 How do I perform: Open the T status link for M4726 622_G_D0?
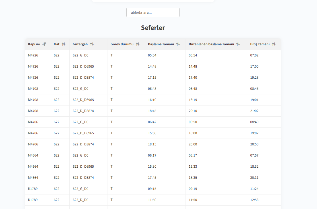112,55
